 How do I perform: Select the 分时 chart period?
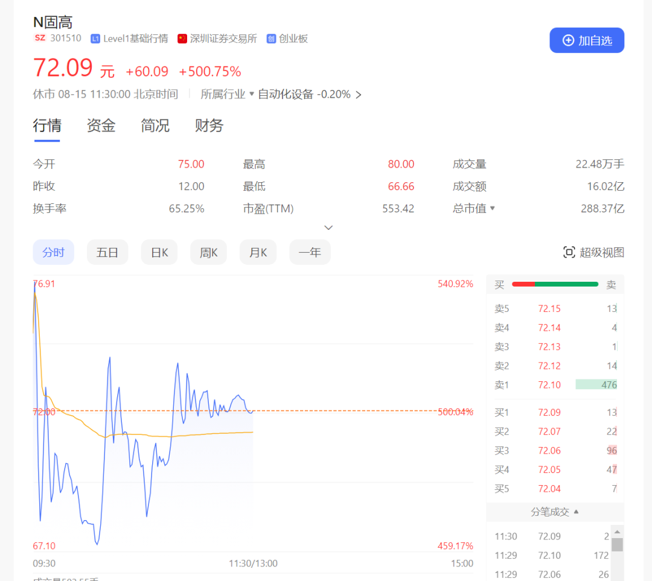[53, 252]
